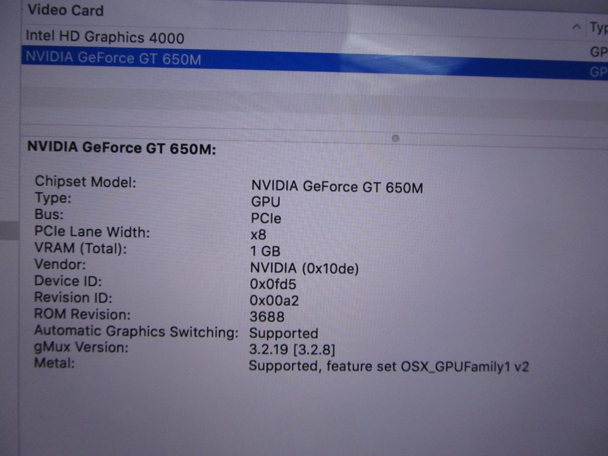Click the "Metal:" label
The image size is (608, 456).
coord(54,363)
